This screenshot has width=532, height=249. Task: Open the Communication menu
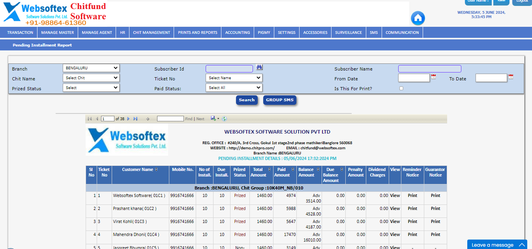coord(402,33)
